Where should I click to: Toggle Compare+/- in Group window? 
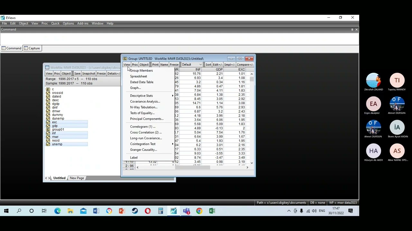click(x=245, y=64)
